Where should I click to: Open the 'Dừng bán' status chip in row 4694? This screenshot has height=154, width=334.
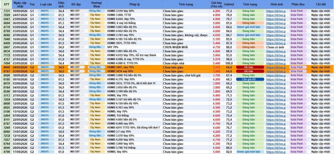pyautogui.click(x=250, y=23)
